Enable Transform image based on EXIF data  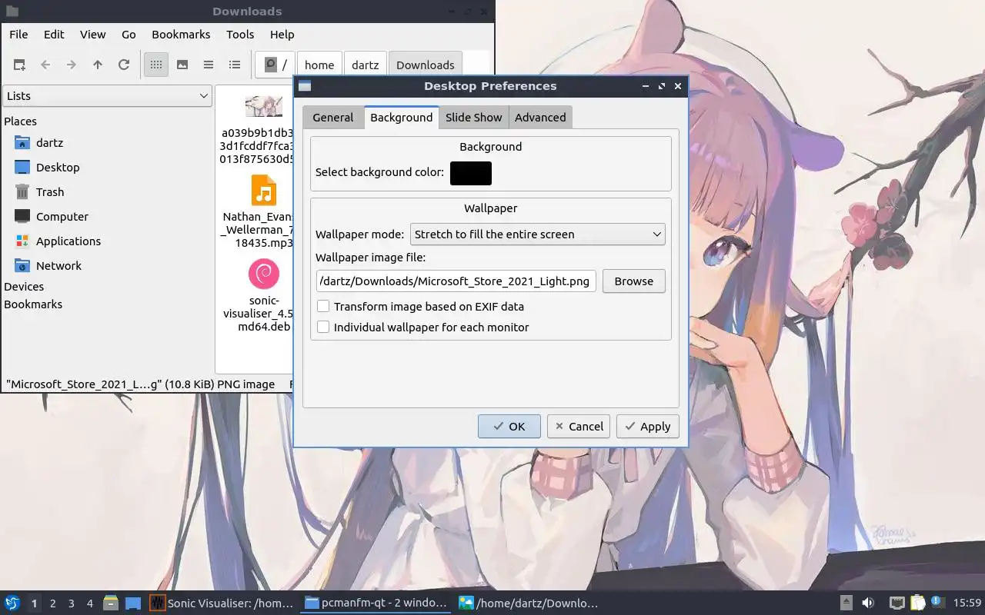[323, 306]
